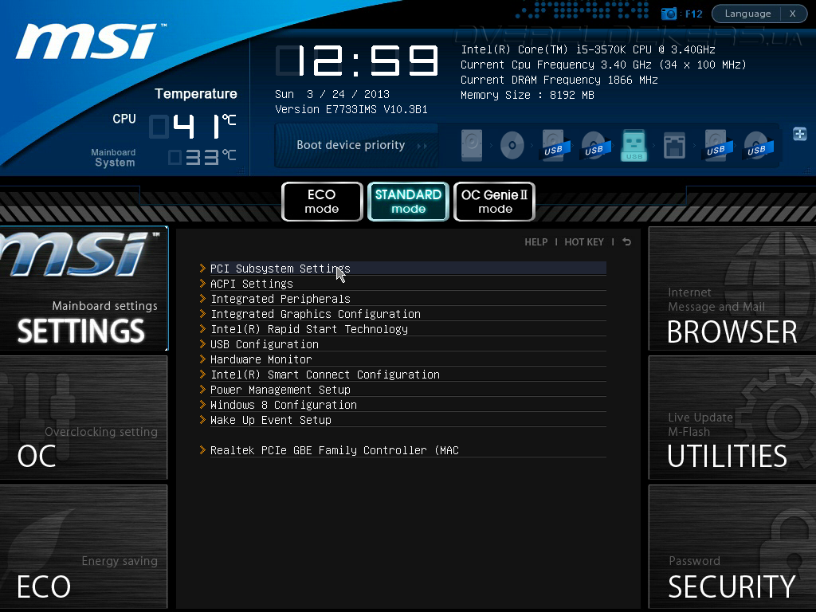This screenshot has width=816, height=612.
Task: Click the F12 screenshot camera icon
Action: [669, 14]
